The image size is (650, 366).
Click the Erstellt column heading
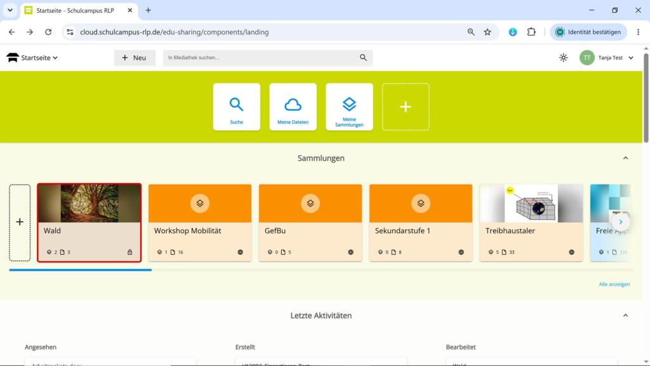click(245, 347)
